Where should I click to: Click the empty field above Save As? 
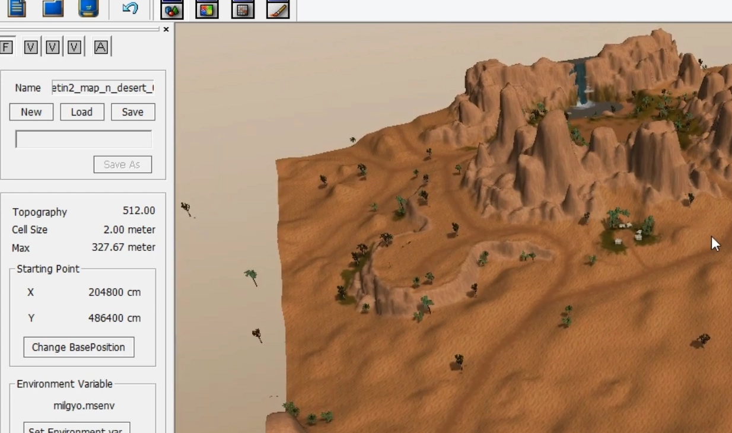84,139
